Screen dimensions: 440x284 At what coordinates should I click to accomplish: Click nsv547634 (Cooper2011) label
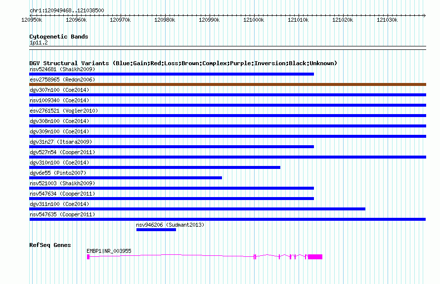[62, 194]
